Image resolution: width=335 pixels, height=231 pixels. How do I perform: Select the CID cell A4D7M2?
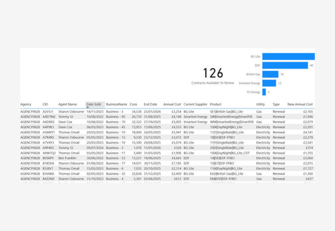(x=49, y=117)
